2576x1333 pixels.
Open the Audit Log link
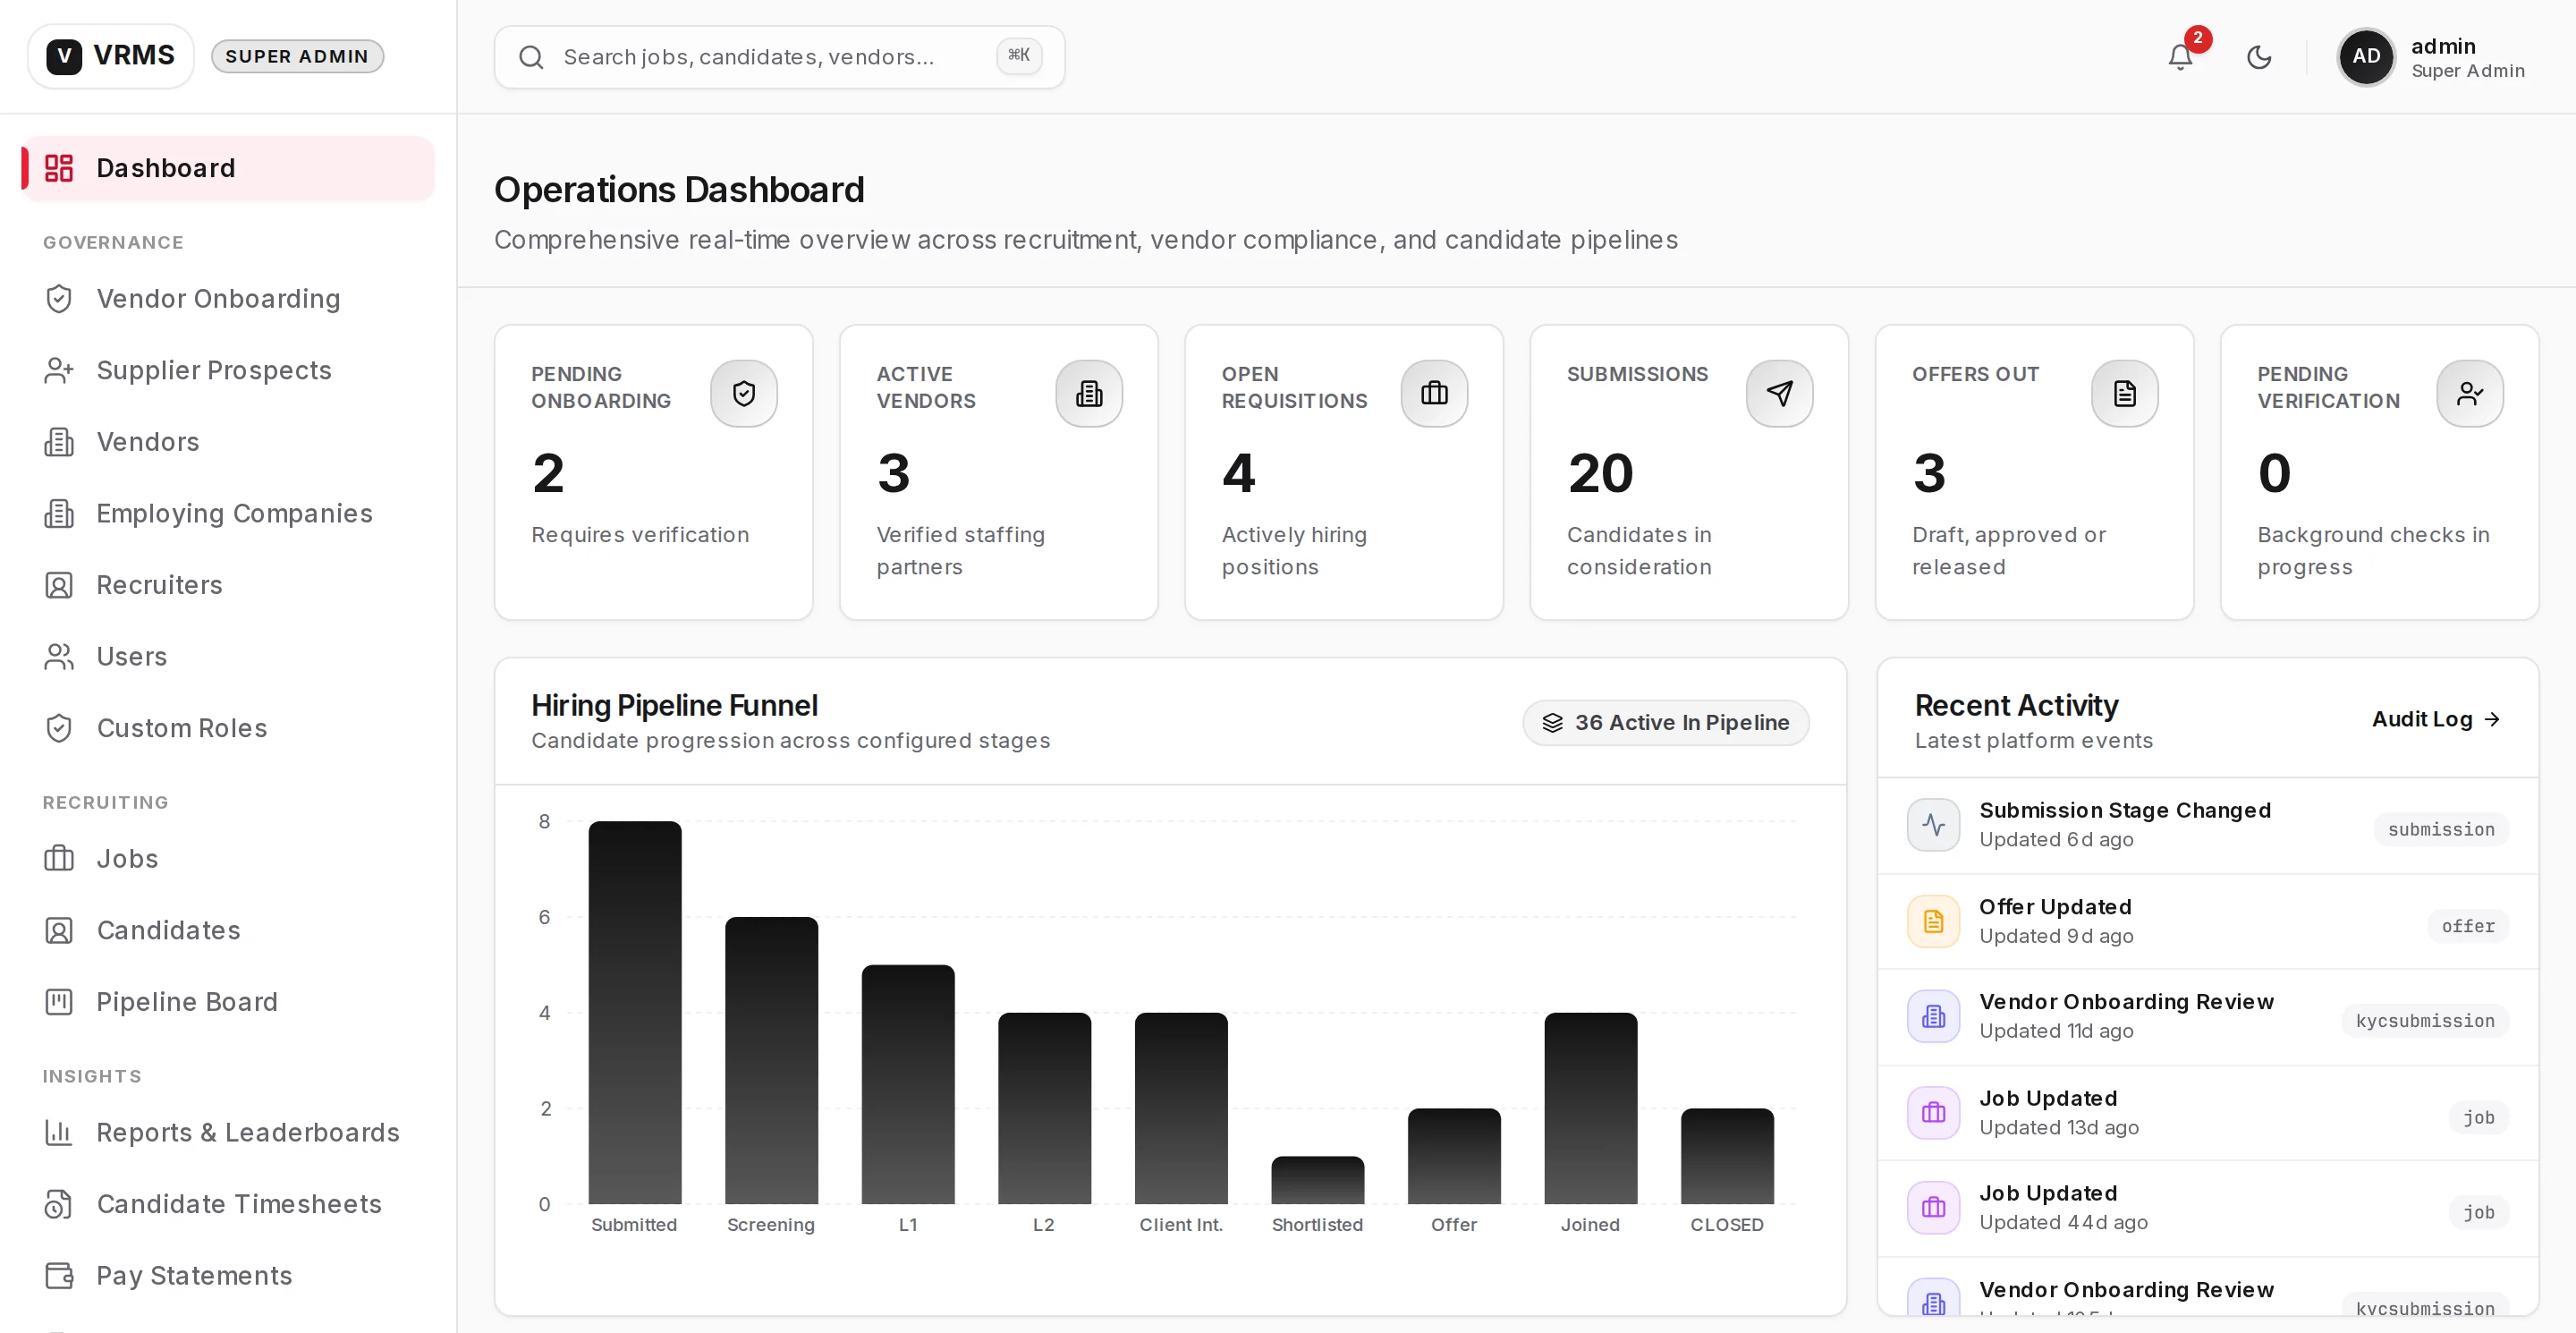[2436, 719]
